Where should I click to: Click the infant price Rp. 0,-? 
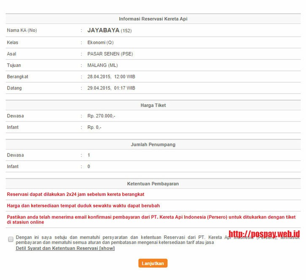[x=94, y=127]
